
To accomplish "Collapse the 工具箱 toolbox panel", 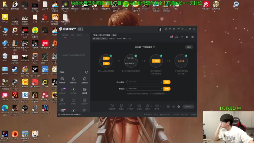I will click(x=87, y=72).
